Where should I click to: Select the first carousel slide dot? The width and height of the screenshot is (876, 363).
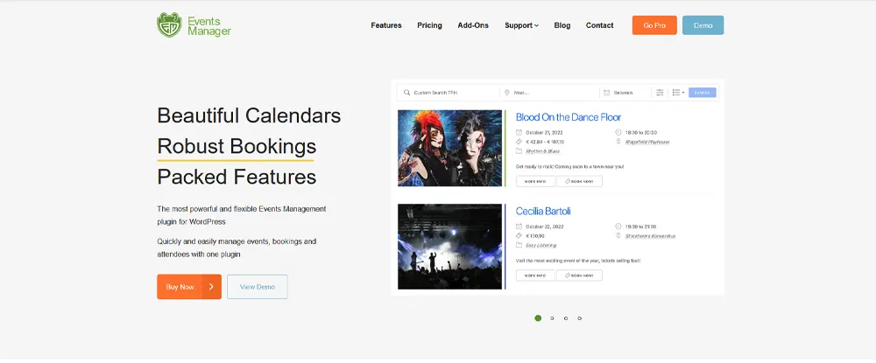coord(538,318)
